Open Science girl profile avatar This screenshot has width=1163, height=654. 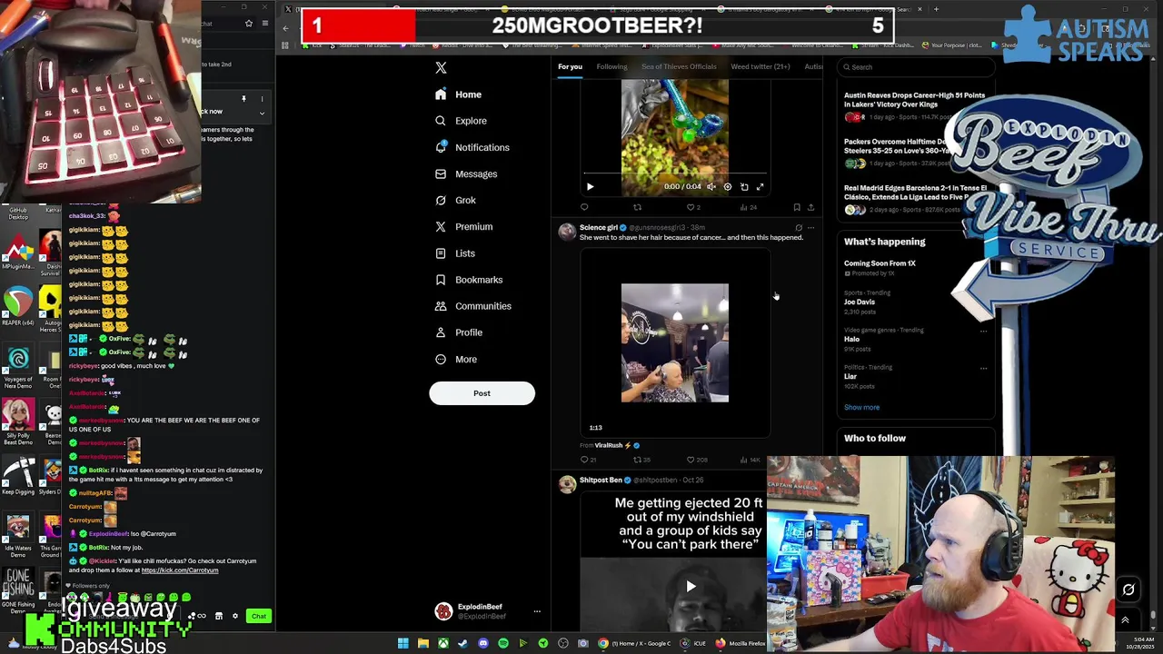point(567,232)
